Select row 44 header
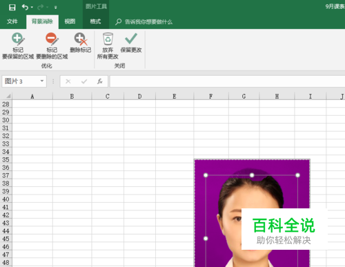 [6, 231]
